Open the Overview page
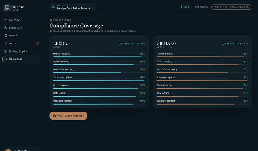 click(22, 20)
